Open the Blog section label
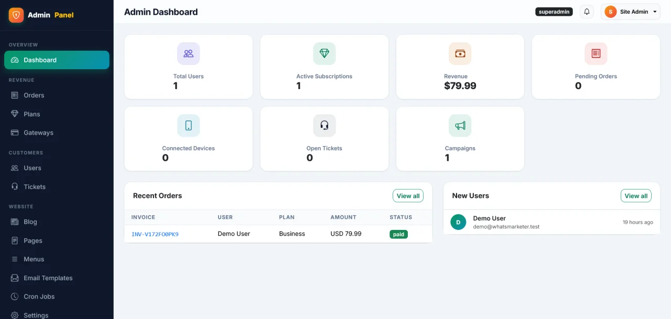The height and width of the screenshot is (319, 671). (x=30, y=222)
